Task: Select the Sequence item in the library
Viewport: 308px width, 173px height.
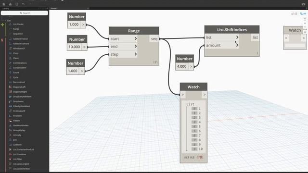Action: 18,34
